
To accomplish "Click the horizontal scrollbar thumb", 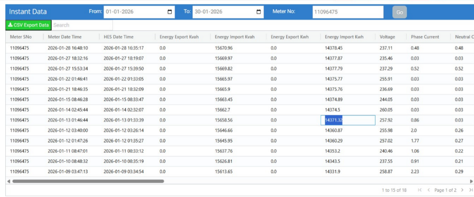I will 88,181.
